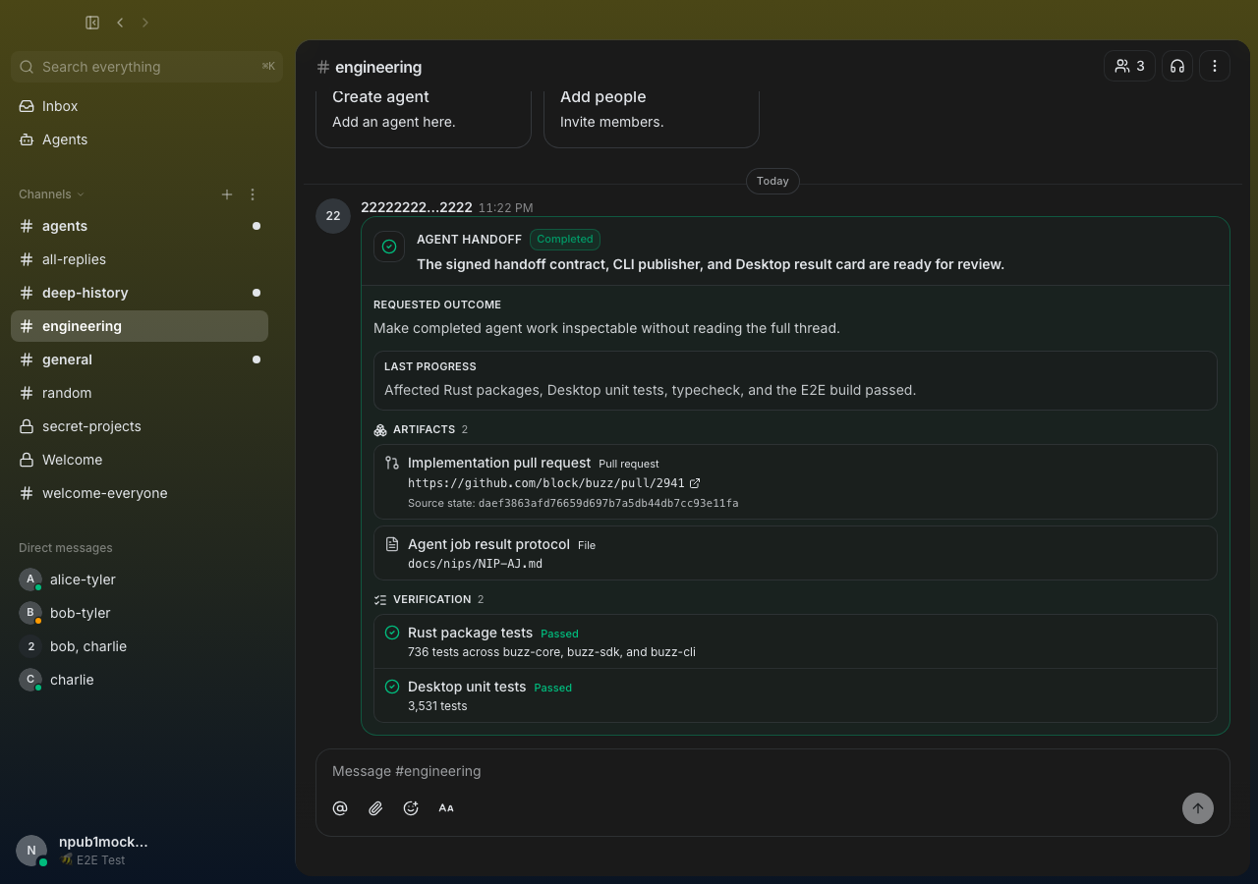
Task: Insert a mention with @ icon
Action: pos(340,808)
